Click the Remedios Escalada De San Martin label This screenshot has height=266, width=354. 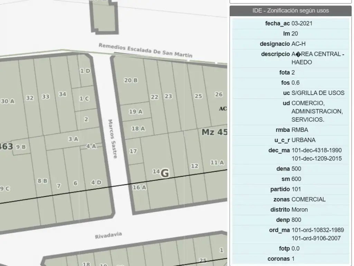coord(145,51)
